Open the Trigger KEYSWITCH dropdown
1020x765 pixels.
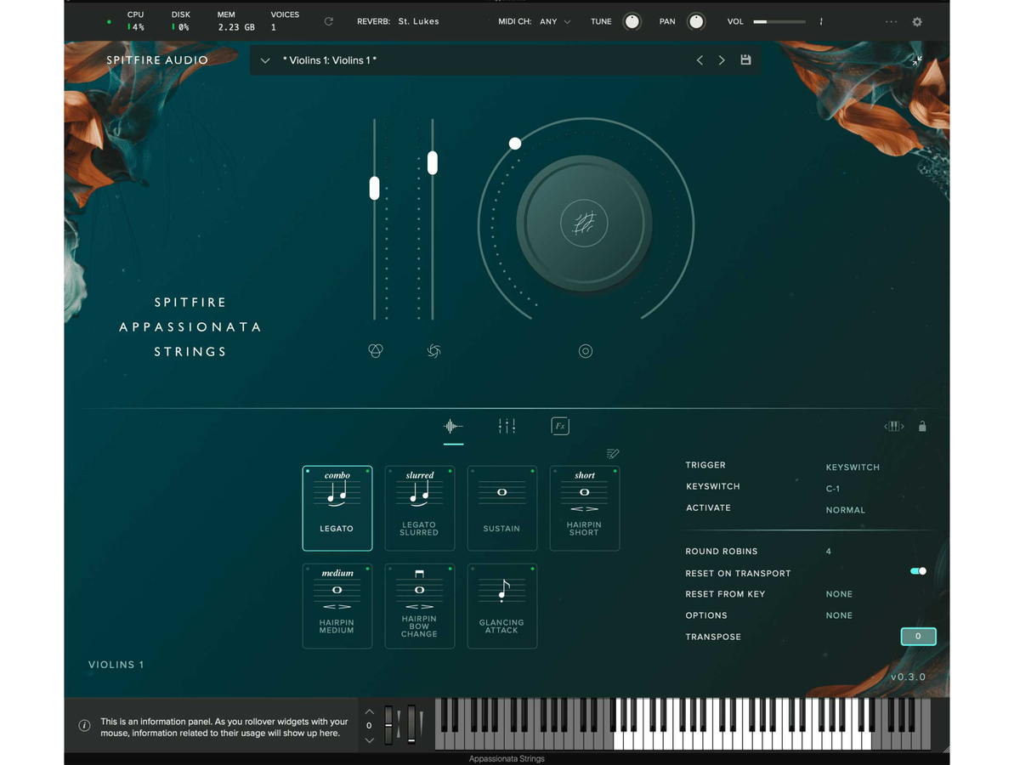853,467
